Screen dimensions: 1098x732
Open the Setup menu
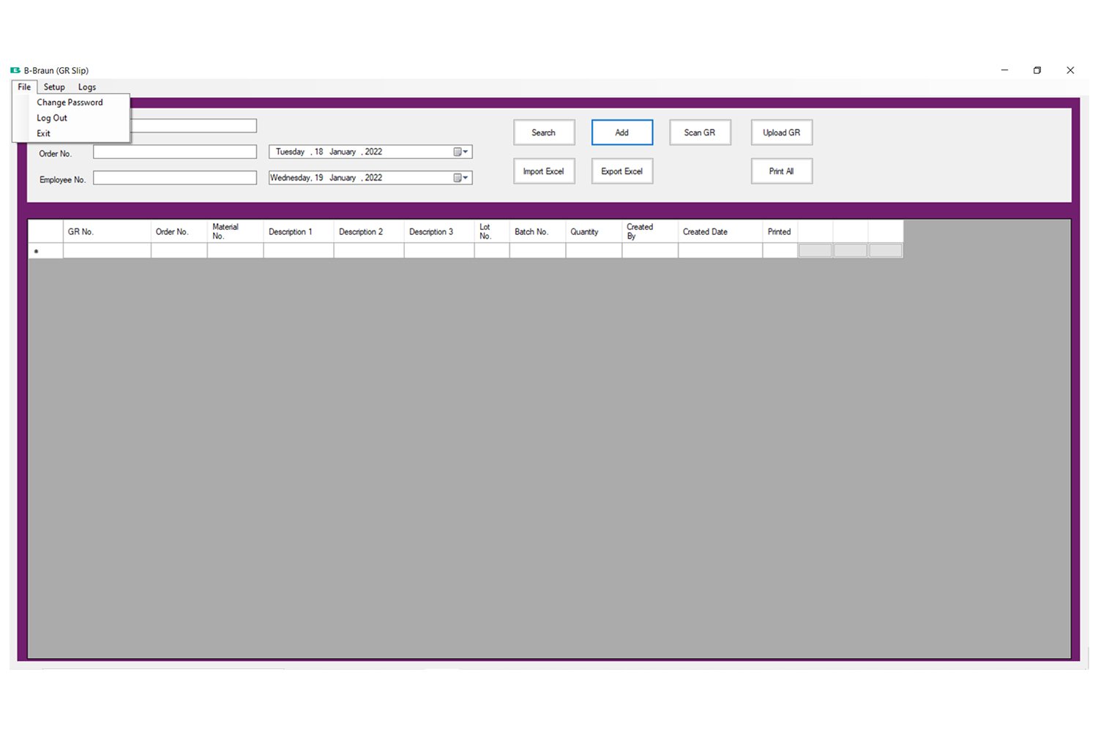[x=54, y=87]
